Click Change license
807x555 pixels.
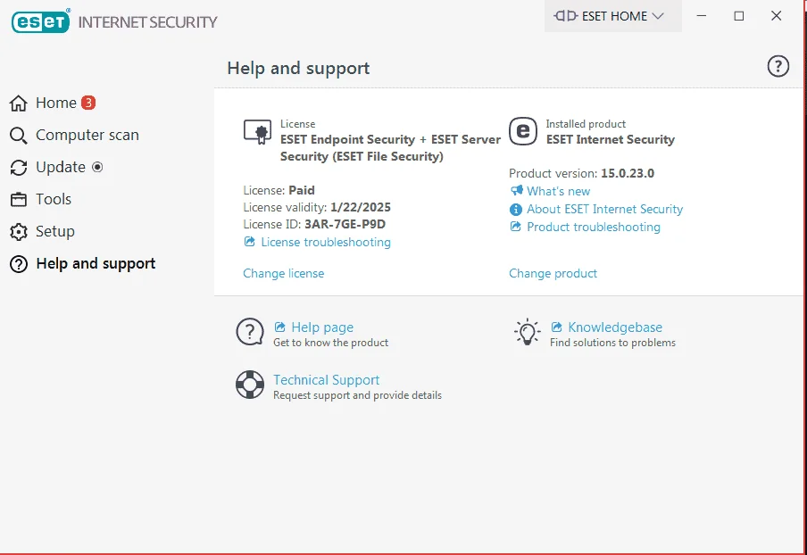click(284, 274)
